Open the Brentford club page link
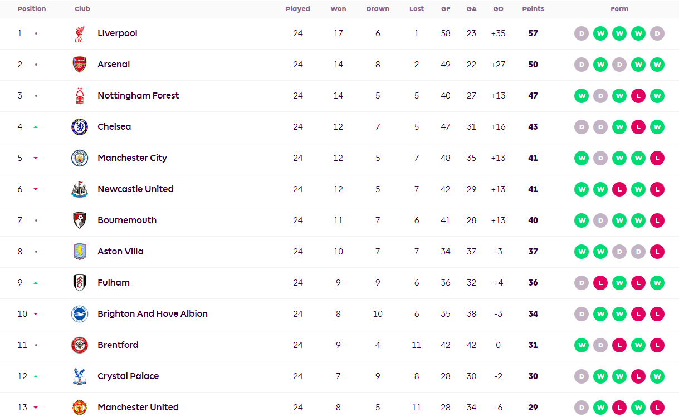The width and height of the screenshot is (679, 417). (x=118, y=345)
